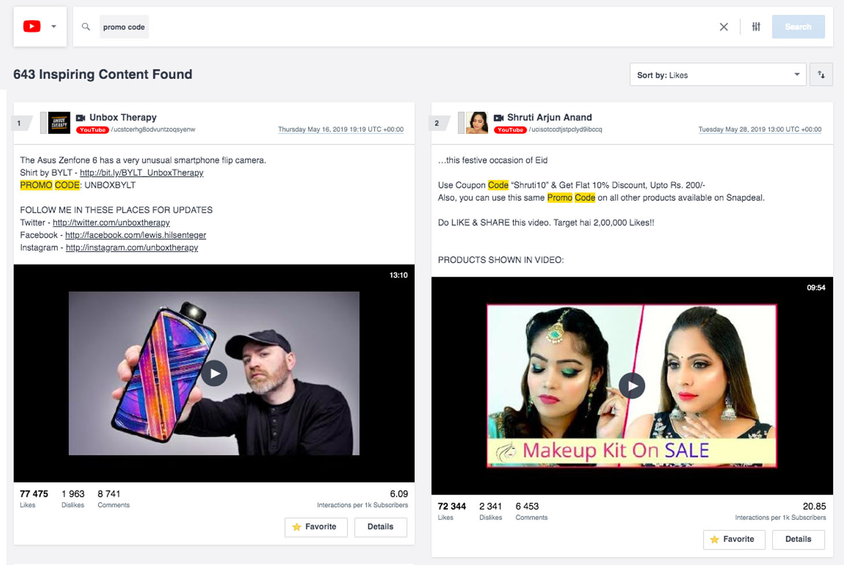Toggle sort order direction arrows
This screenshot has width=844, height=565.
click(821, 75)
